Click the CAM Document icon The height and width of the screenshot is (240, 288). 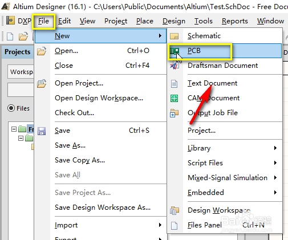coord(174,98)
